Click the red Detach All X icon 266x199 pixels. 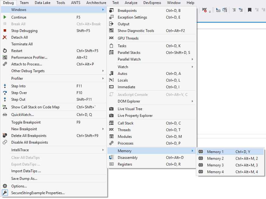5,37
